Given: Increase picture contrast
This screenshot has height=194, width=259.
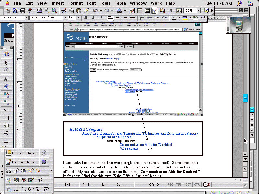Looking at the screenshot, I should [16, 171].
